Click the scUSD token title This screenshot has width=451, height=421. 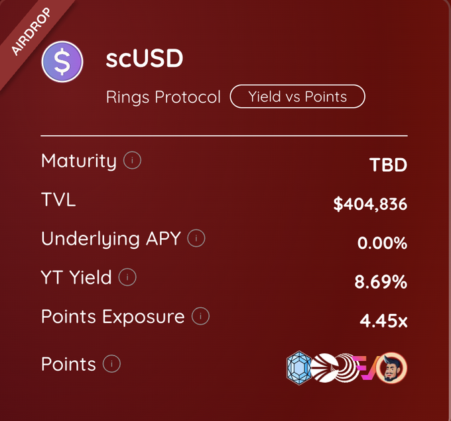pyautogui.click(x=144, y=59)
